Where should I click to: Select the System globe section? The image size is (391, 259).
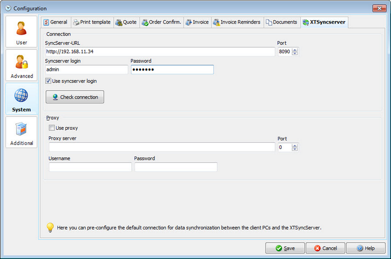21,99
